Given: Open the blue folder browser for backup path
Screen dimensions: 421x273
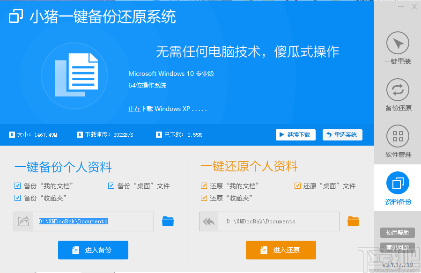Looking at the screenshot, I should pos(168,221).
